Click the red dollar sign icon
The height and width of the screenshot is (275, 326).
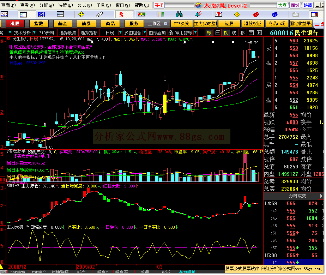click(121, 14)
